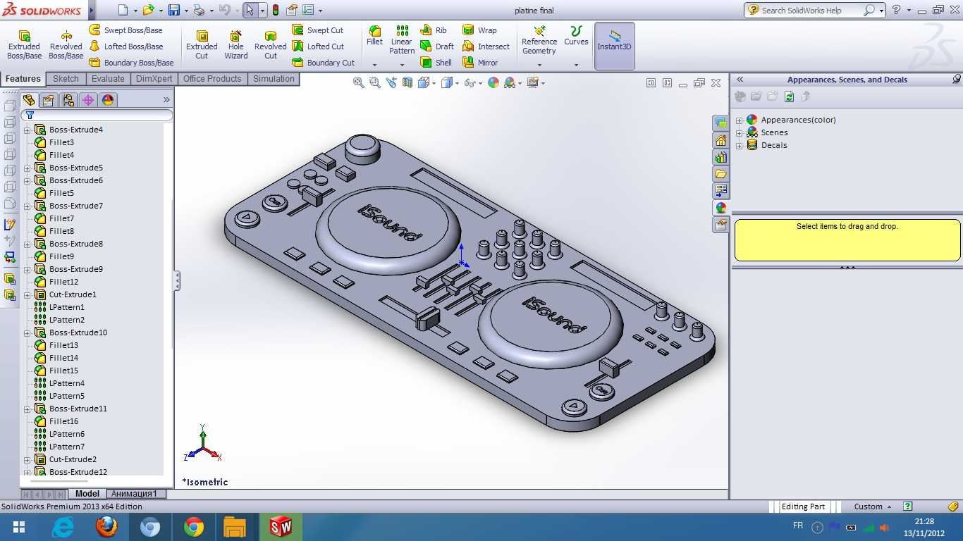Switch to the DimXpert ribbon tab

point(154,79)
